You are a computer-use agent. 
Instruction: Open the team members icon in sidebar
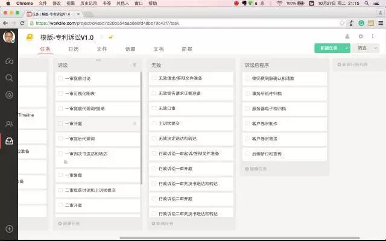click(10, 124)
